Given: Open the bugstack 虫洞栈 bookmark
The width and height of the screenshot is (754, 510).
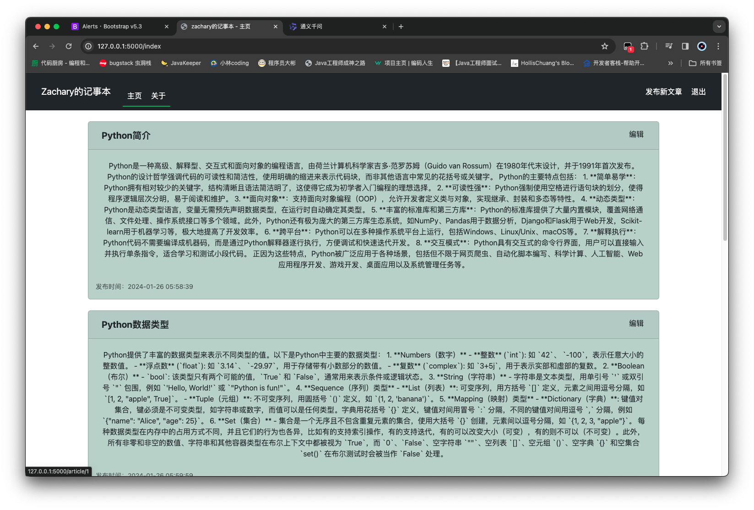Looking at the screenshot, I should pos(125,63).
